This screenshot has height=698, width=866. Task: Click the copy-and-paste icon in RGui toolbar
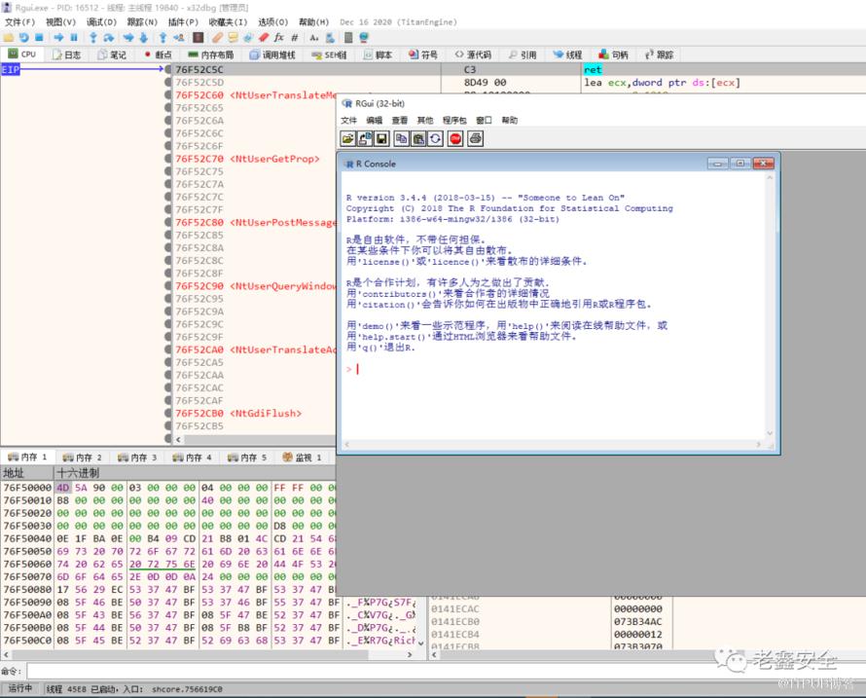(436, 139)
